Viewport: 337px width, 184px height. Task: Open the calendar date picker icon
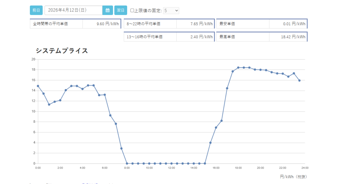click(107, 11)
